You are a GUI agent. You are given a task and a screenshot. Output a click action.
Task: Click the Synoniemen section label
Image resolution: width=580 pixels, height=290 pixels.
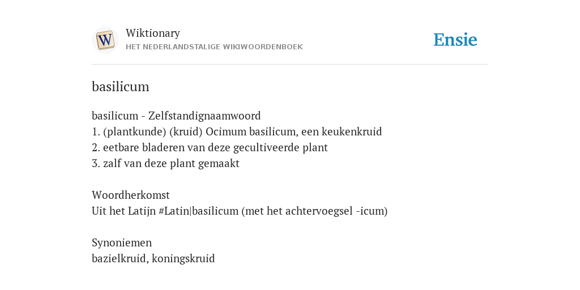(122, 242)
